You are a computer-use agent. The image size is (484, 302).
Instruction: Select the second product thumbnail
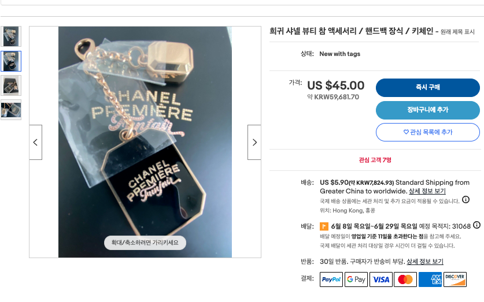11,61
